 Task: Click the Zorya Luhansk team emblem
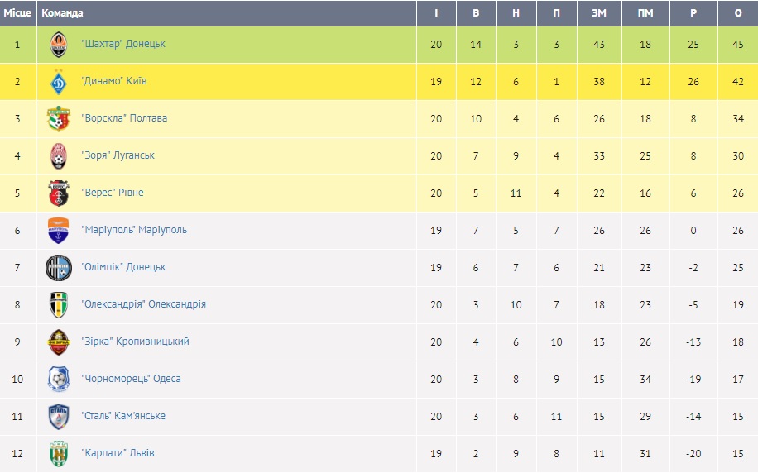(x=59, y=156)
